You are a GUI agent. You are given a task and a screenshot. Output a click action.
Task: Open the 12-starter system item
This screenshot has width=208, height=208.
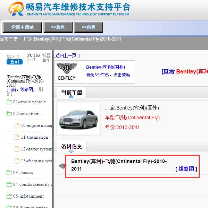tap(37, 149)
